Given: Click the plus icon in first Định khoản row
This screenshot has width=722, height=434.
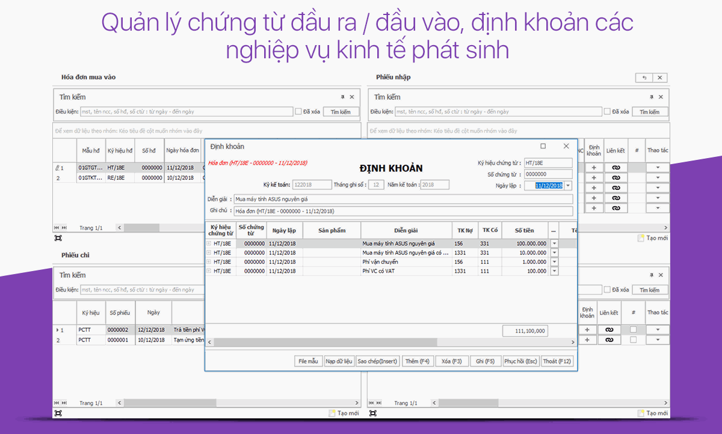Looking at the screenshot, I should (594, 168).
